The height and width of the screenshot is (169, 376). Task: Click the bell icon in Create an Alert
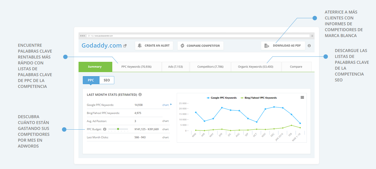tap(140, 46)
